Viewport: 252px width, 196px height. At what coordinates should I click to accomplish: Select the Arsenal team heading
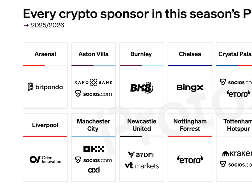(x=45, y=54)
